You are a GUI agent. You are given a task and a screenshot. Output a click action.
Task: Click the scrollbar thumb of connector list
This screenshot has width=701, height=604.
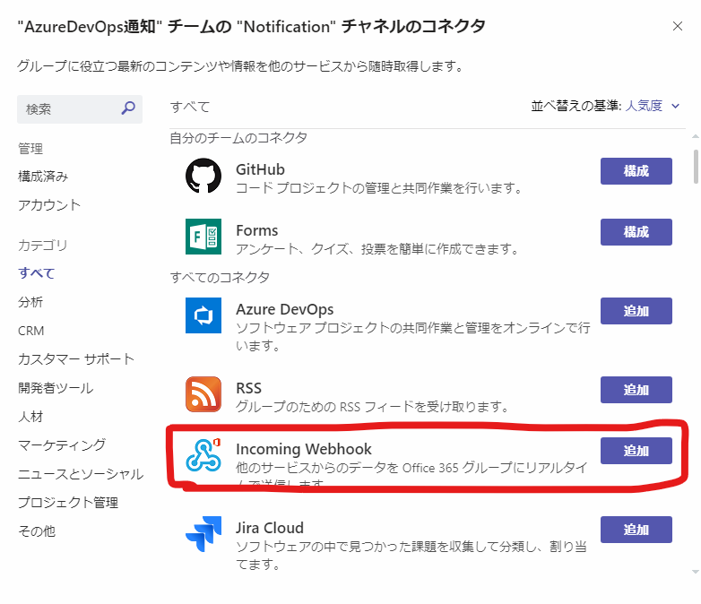coord(696,167)
